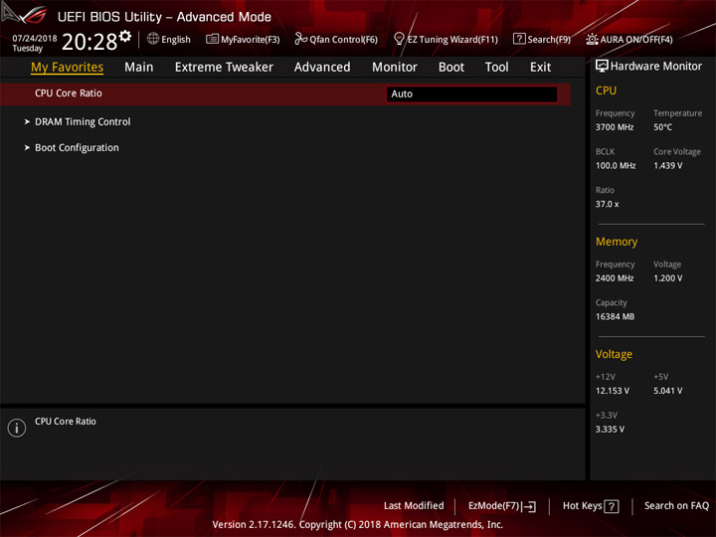Click Ratio value 37.0 x
Viewport: 716px width, 537px height.
click(607, 204)
